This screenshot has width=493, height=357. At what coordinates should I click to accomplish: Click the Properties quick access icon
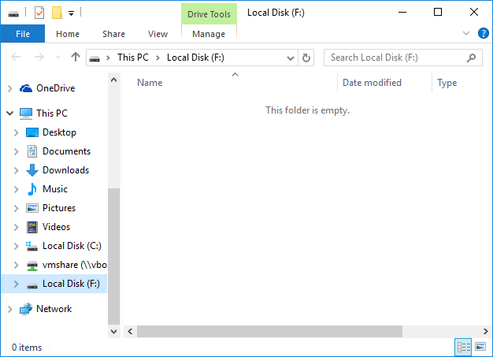pyautogui.click(x=39, y=13)
